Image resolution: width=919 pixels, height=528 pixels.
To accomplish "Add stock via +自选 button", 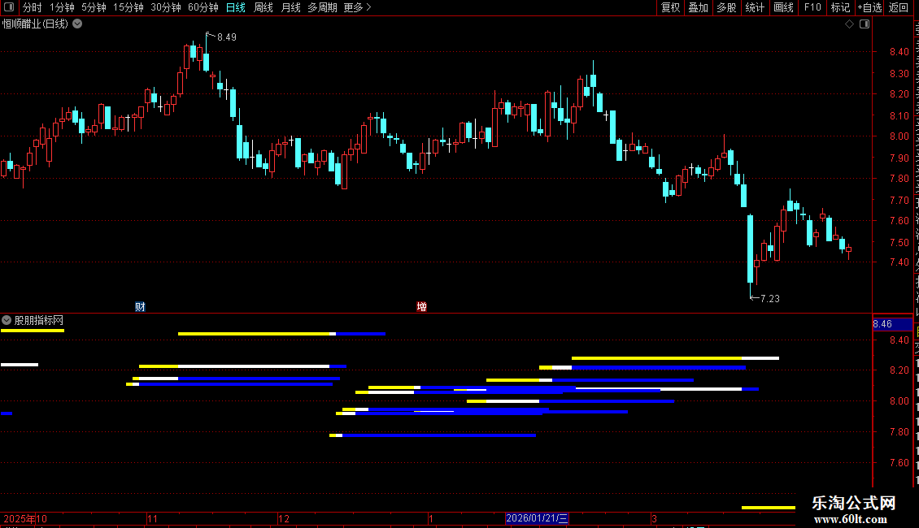I will click(869, 7).
